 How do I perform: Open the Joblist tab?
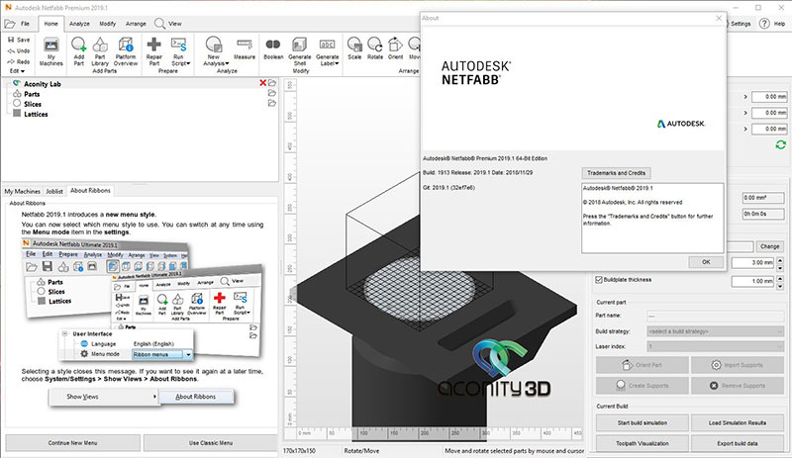tap(54, 191)
